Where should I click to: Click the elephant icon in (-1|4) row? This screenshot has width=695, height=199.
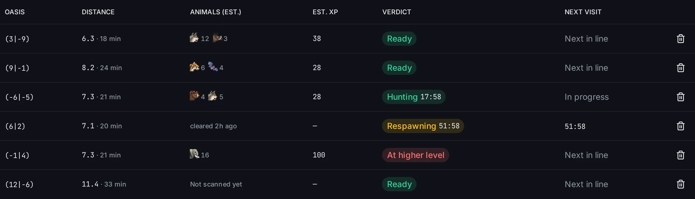(x=194, y=154)
